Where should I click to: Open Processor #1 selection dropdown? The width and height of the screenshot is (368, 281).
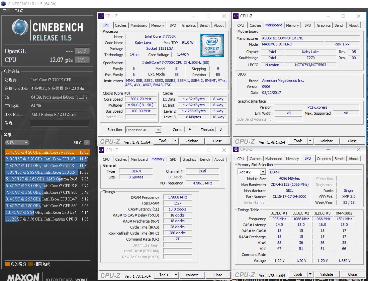point(143,130)
